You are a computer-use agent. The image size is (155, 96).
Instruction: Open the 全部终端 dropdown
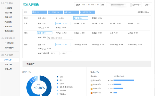click(x=137, y=5)
